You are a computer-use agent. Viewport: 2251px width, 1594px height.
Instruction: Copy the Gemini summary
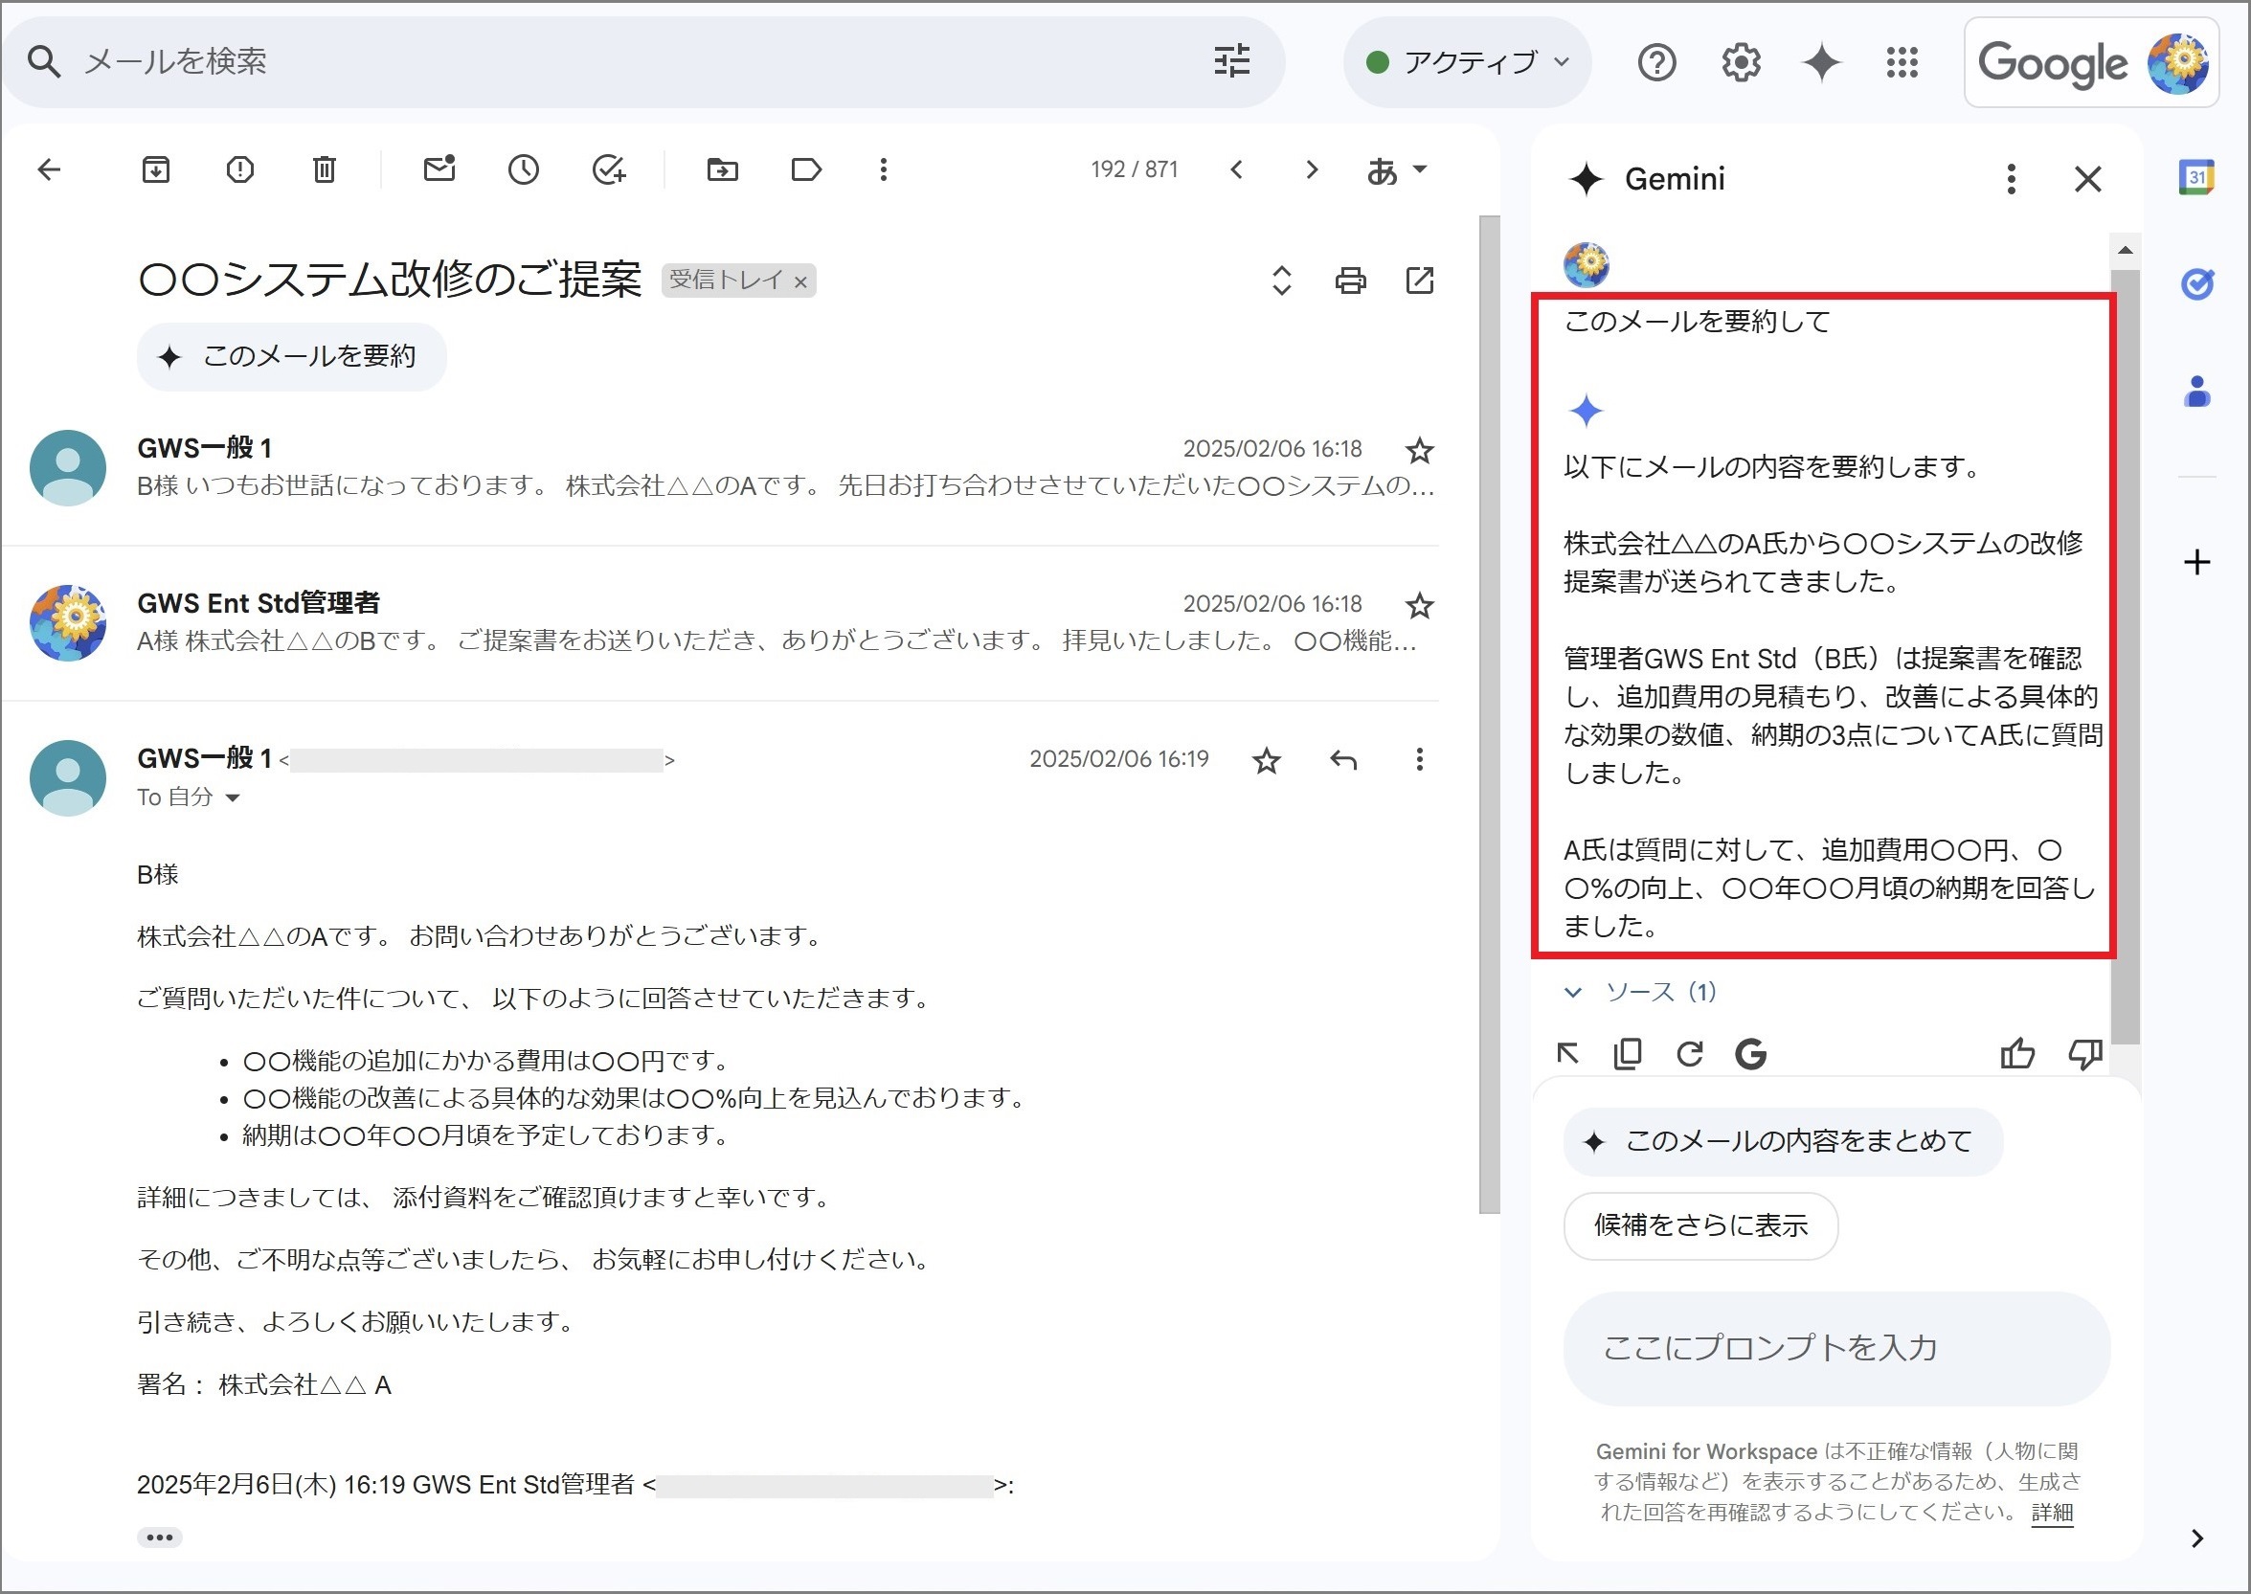(1628, 1054)
